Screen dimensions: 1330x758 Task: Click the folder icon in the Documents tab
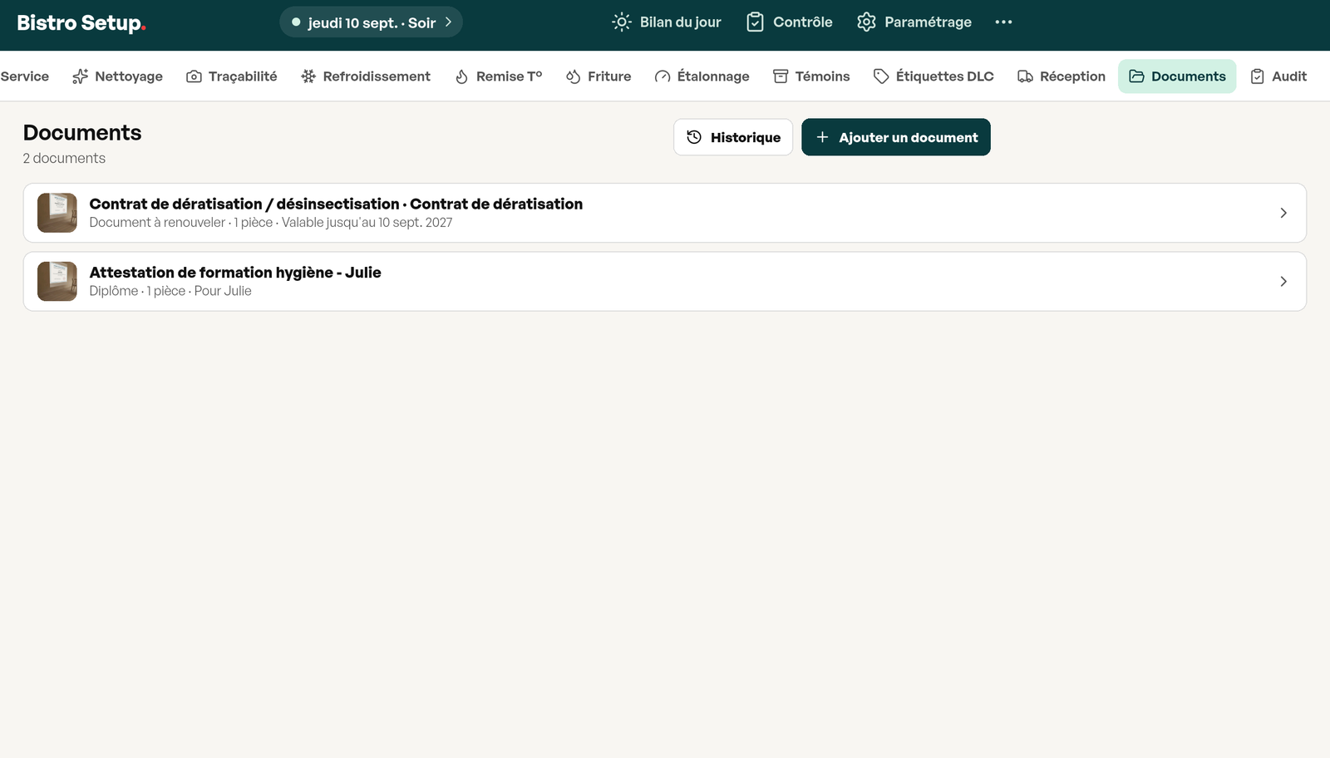click(1136, 76)
